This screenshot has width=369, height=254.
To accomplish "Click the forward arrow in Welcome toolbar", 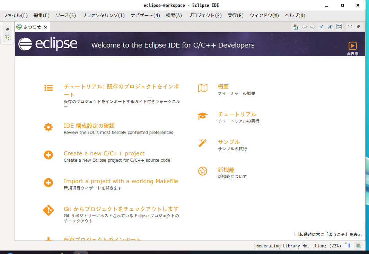I will tap(313, 27).
